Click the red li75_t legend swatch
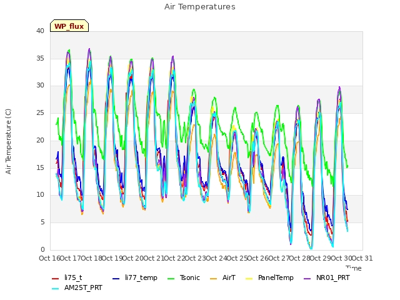This screenshot has height=300, width=400. click(x=56, y=279)
